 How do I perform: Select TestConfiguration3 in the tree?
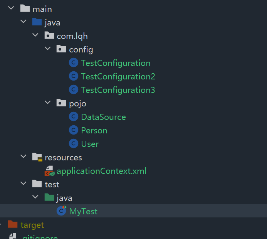pos(118,90)
